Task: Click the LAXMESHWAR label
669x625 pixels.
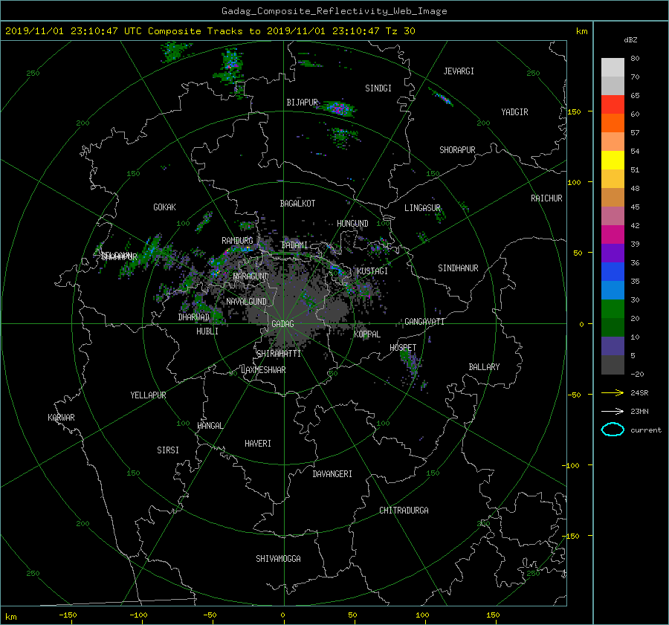Action: coord(263,370)
